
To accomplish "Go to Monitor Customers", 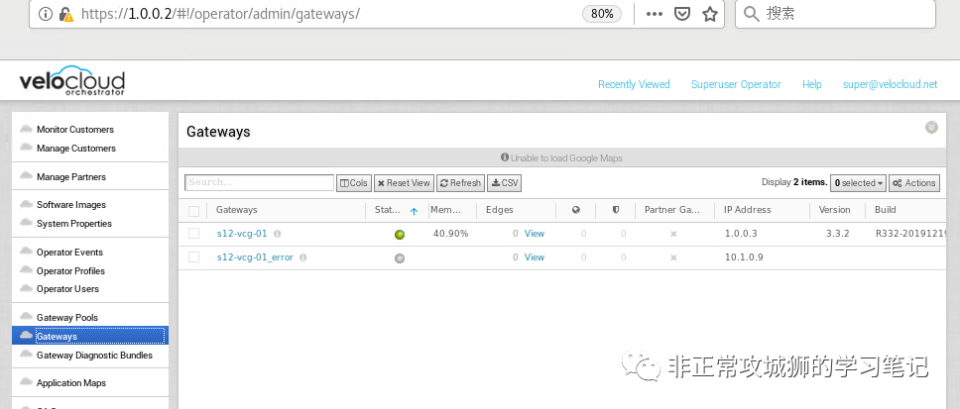I will 75,130.
